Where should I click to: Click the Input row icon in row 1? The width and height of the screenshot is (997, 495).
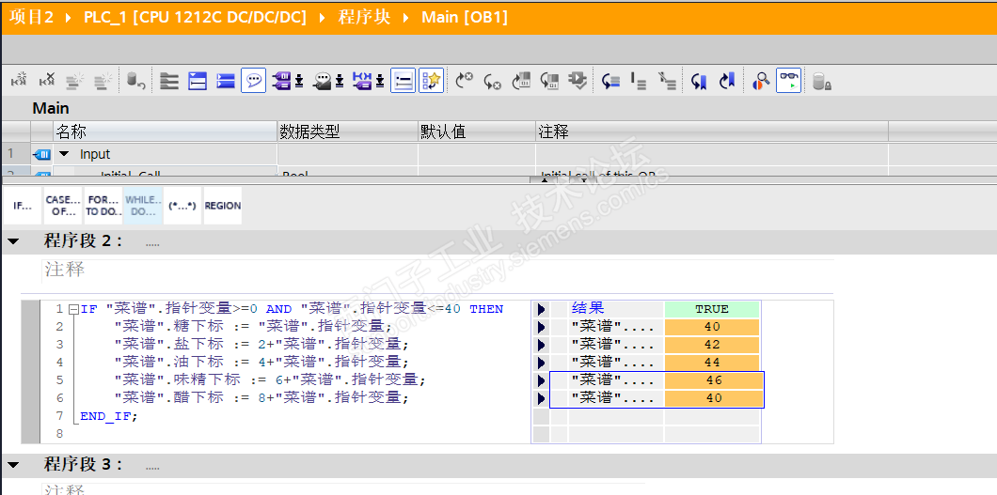(42, 154)
